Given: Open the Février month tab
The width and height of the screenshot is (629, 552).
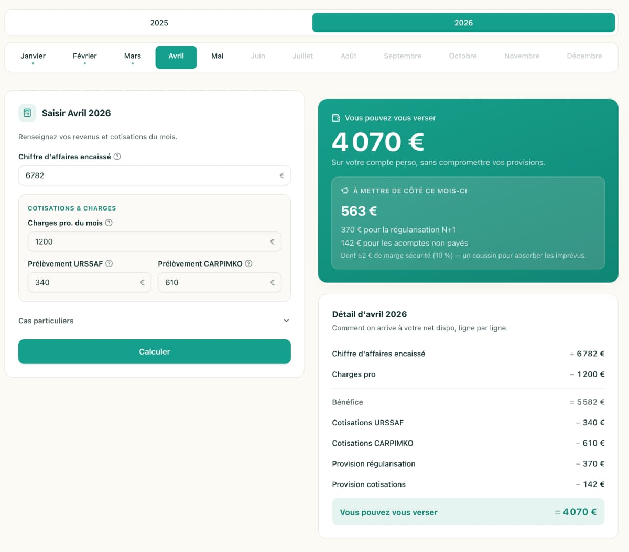Looking at the screenshot, I should click(85, 57).
